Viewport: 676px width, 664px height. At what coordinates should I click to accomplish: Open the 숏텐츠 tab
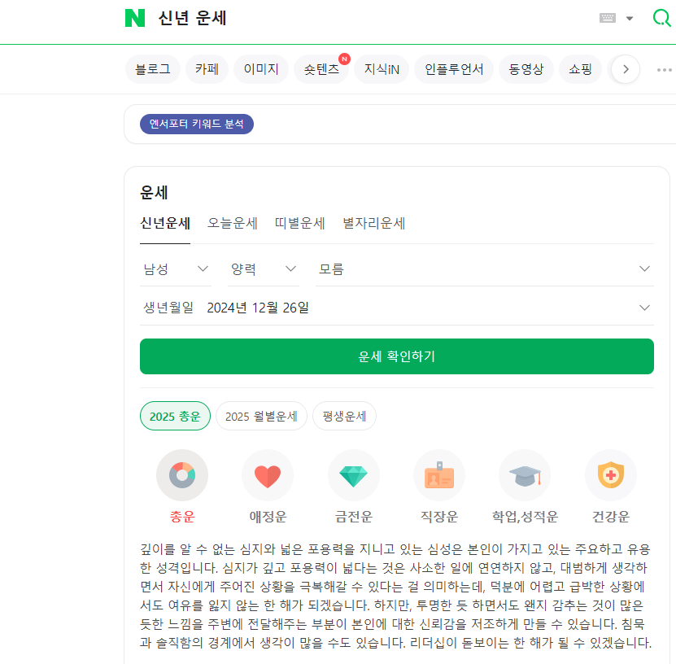(x=321, y=69)
